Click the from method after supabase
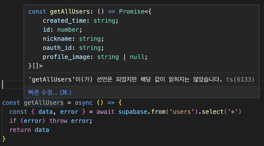Image resolution: width=264 pixels, height=146 pixels. click(158, 112)
